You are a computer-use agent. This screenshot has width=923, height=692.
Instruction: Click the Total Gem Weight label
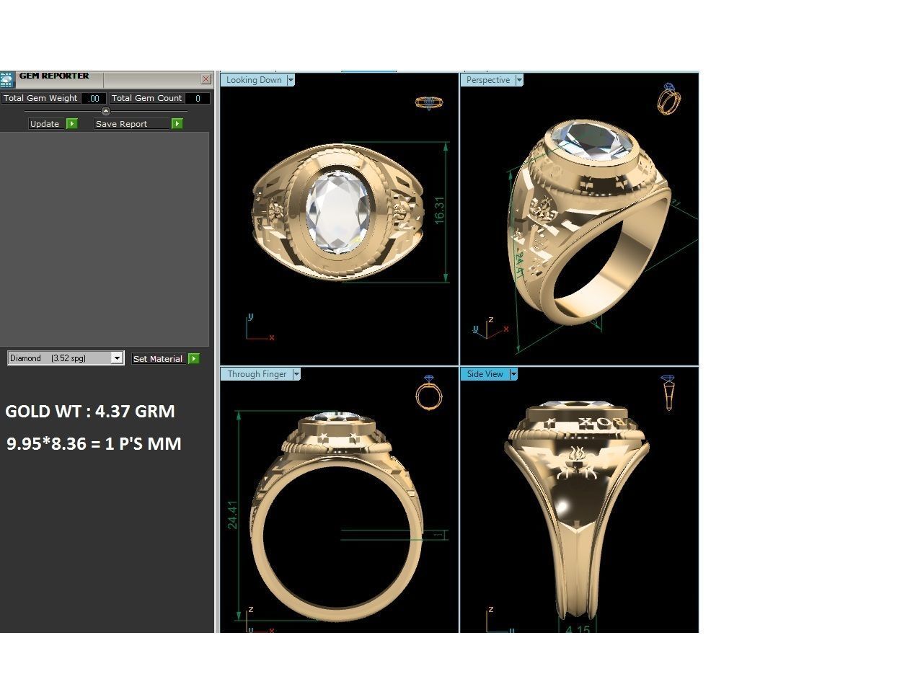[40, 98]
